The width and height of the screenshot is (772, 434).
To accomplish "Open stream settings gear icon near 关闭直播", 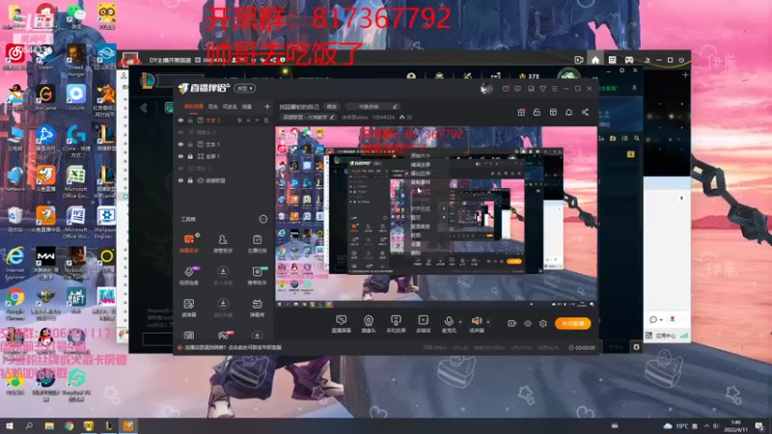I will 543,323.
